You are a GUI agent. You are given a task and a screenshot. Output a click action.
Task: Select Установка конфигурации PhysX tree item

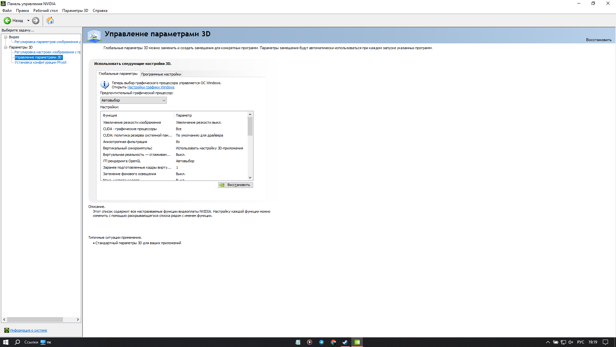pyautogui.click(x=41, y=62)
